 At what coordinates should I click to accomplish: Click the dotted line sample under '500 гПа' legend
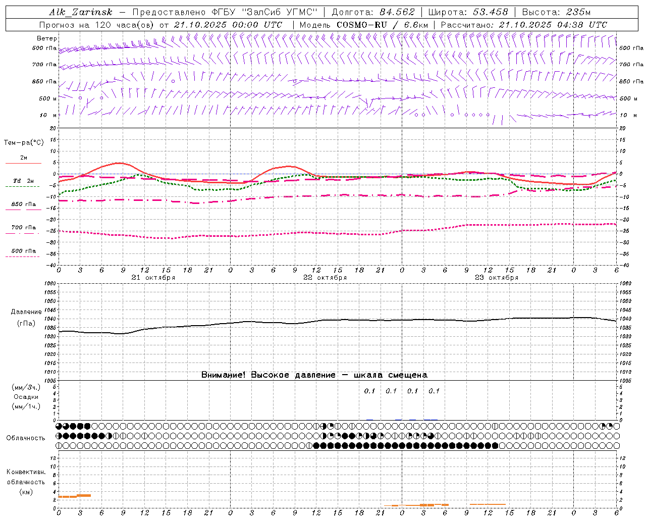tap(23, 256)
